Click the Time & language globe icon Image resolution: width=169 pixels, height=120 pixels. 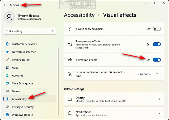[7, 83]
